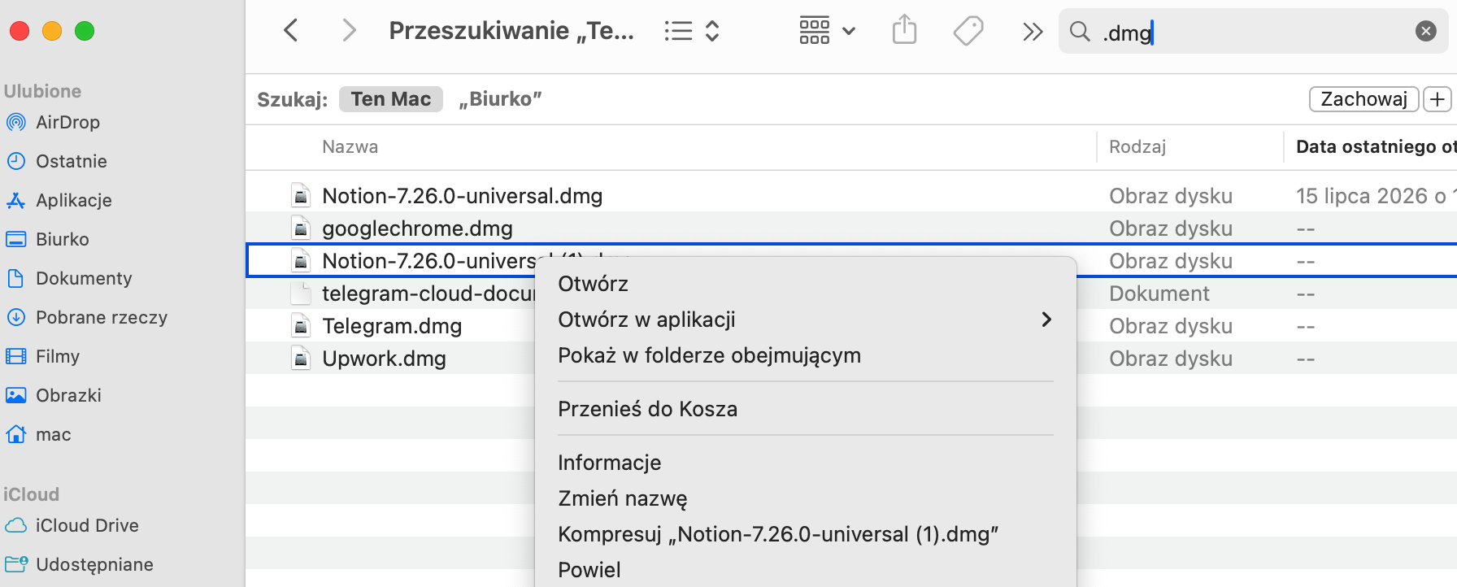Open iCloud Drive in the sidebar
1457x587 pixels.
[x=87, y=525]
